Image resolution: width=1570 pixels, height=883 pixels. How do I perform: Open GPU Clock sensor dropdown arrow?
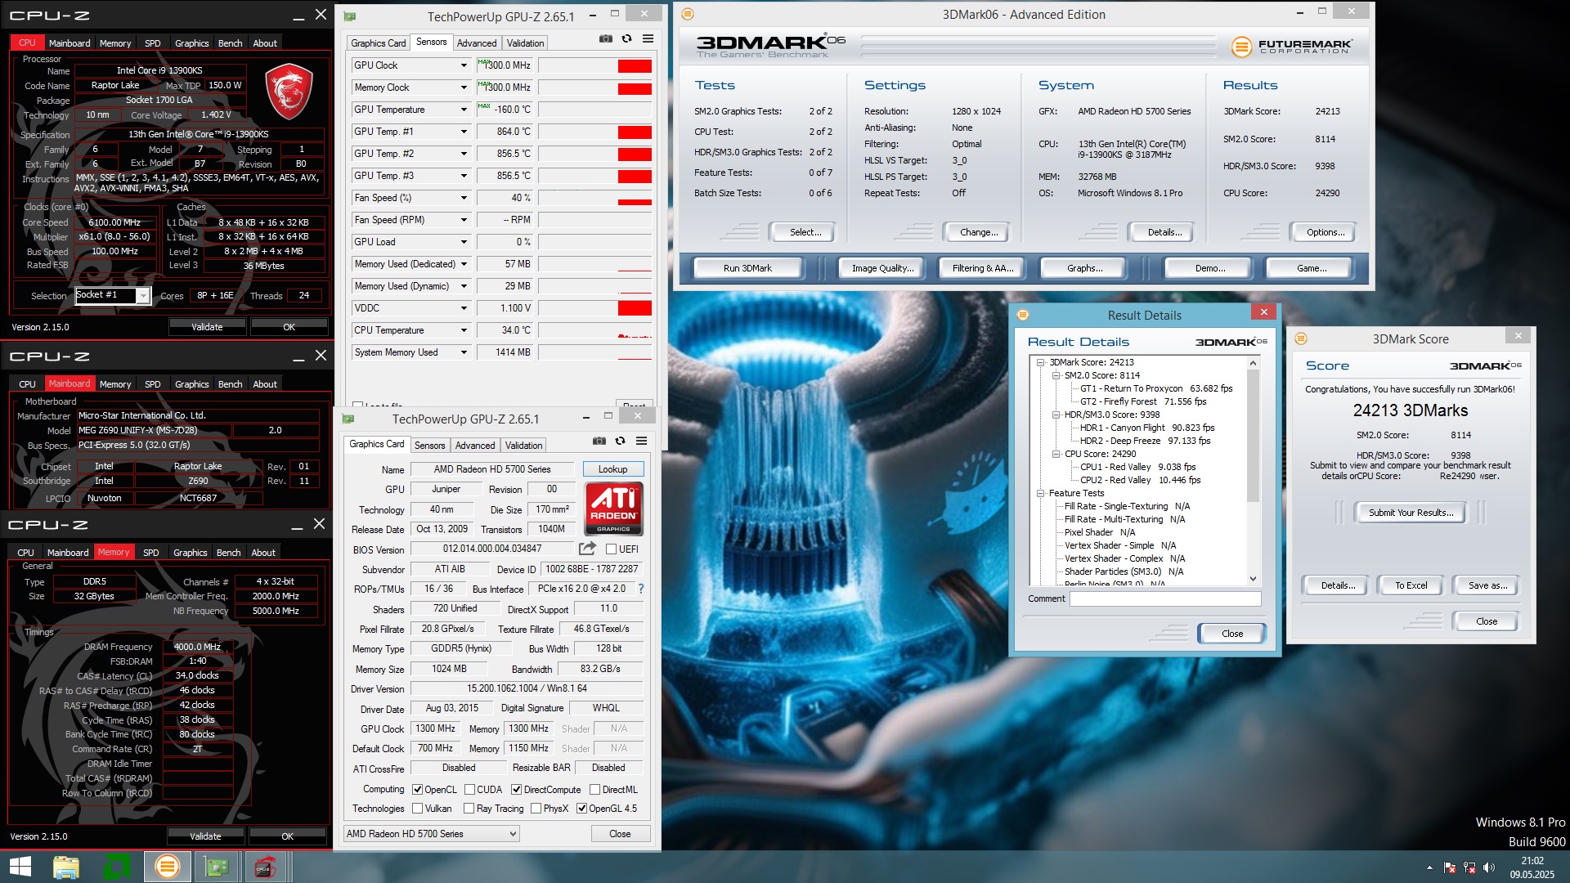[x=464, y=65]
